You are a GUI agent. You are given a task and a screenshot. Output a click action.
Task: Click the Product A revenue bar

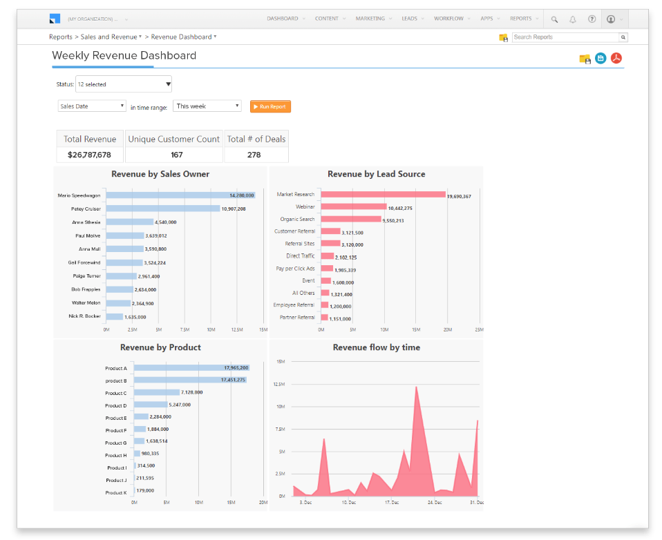pos(191,368)
